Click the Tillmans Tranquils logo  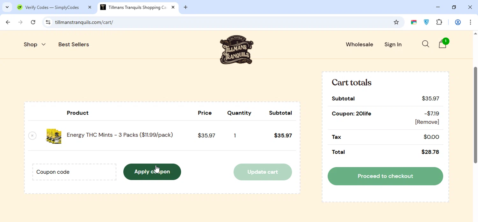[x=237, y=50]
